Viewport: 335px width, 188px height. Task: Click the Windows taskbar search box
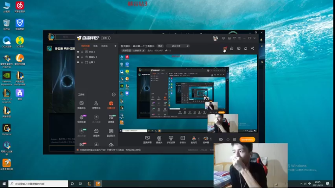point(38,183)
